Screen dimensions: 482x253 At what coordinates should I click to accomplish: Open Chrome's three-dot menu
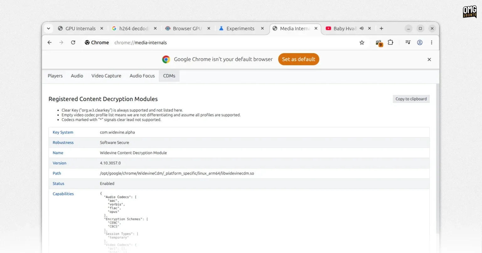pos(431,42)
